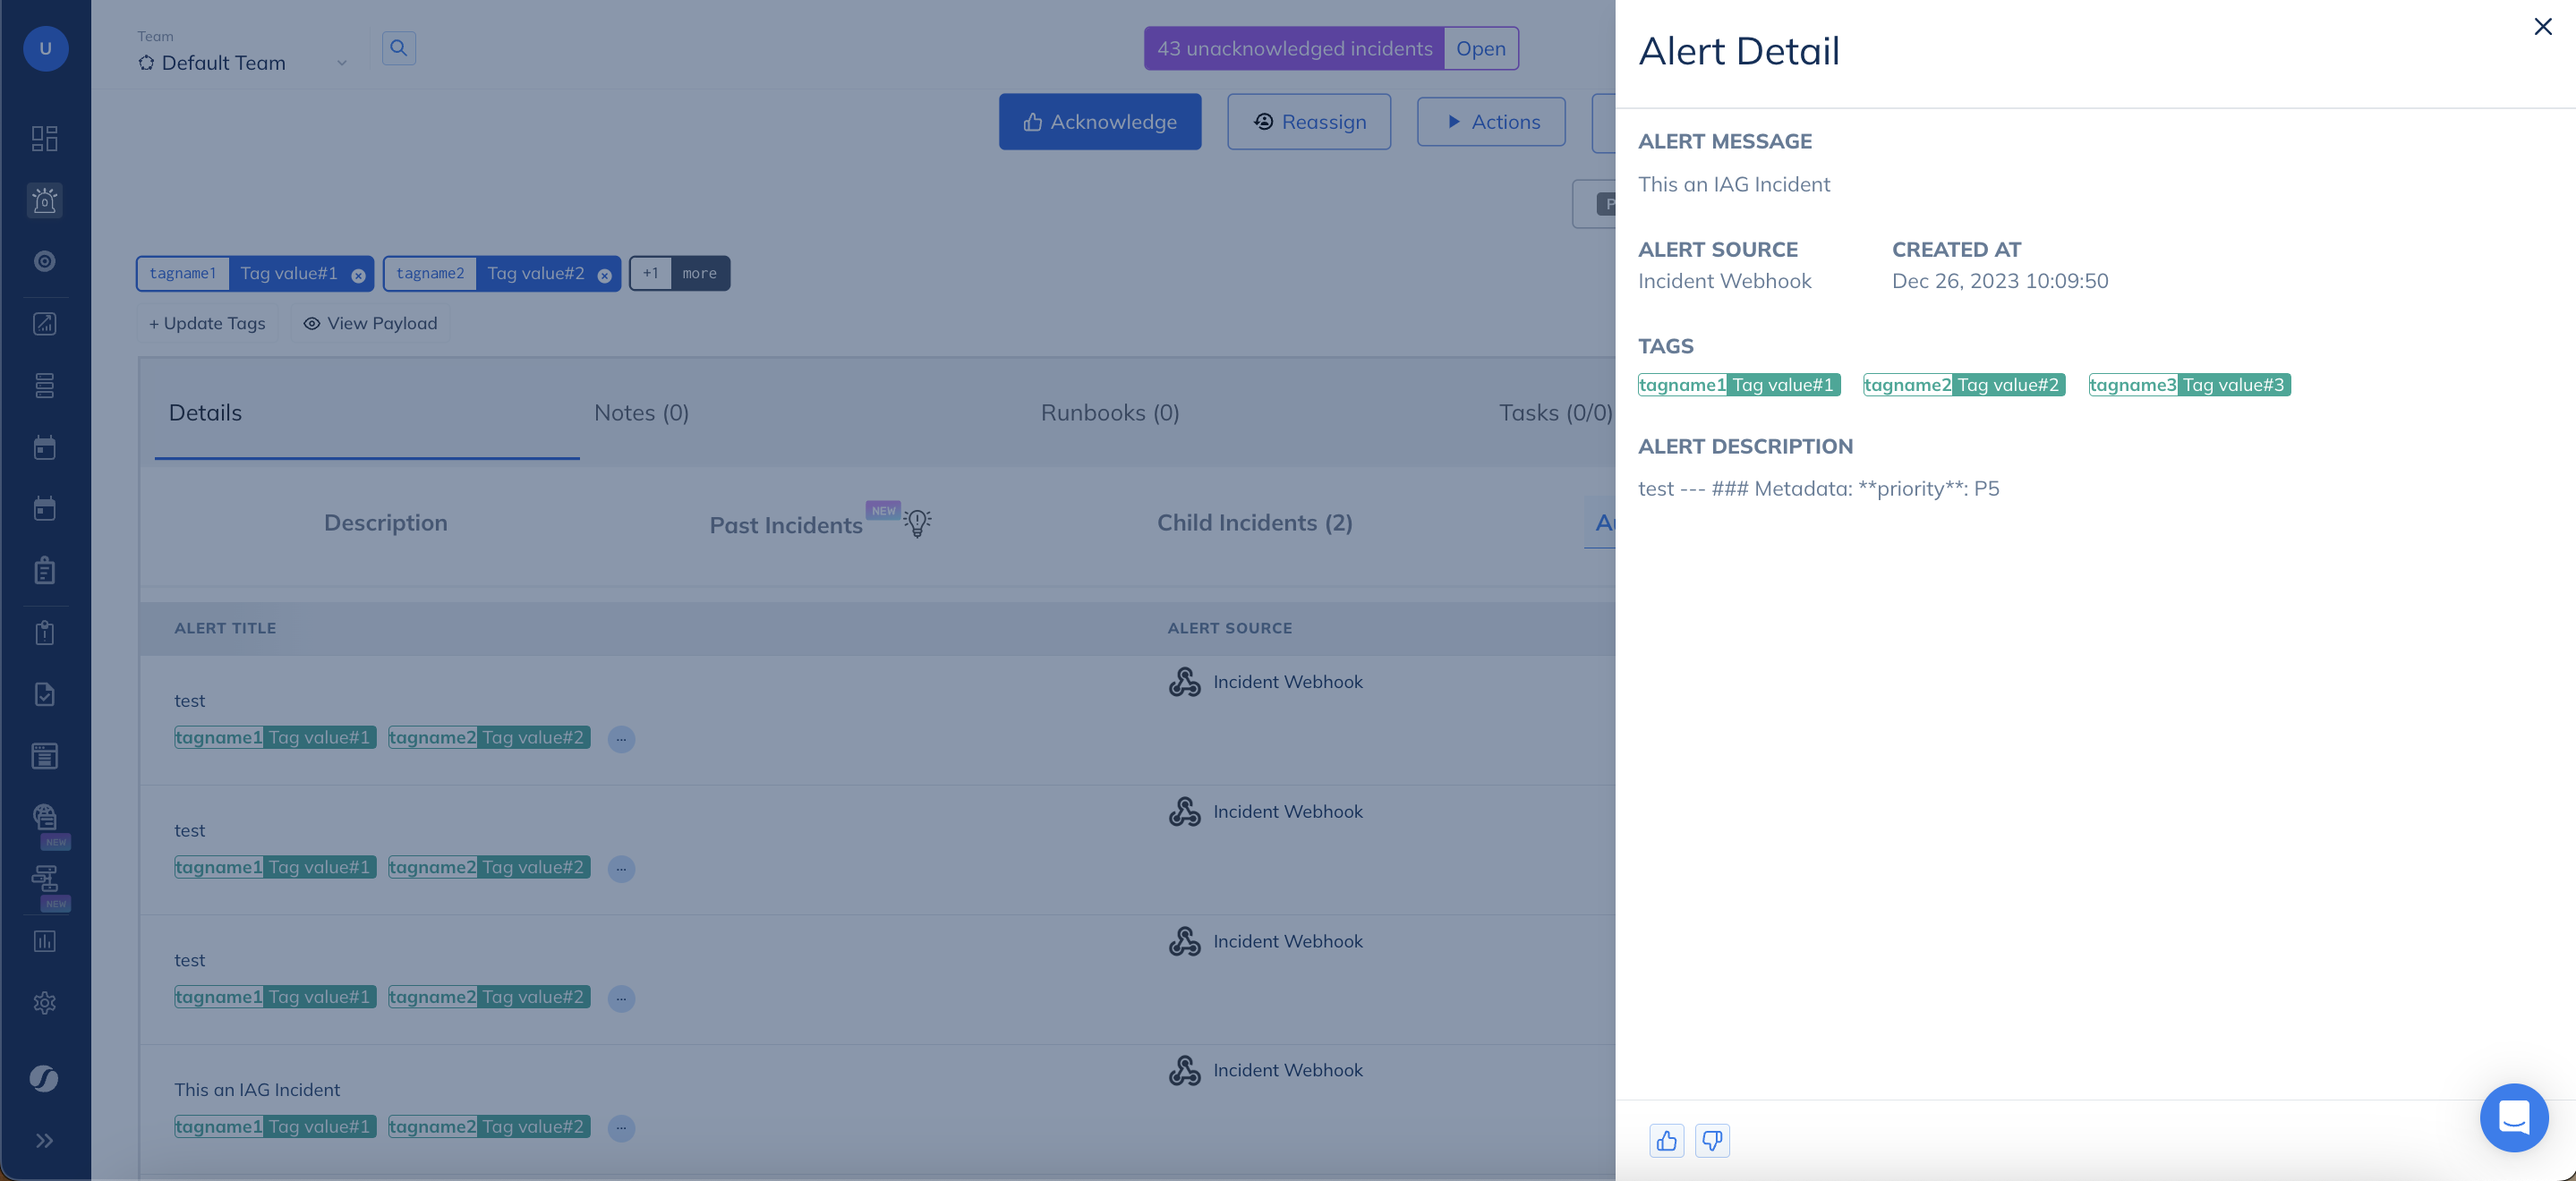Remove the tagname1 Tag value#1 tag
The height and width of the screenshot is (1181, 2576).
(358, 275)
